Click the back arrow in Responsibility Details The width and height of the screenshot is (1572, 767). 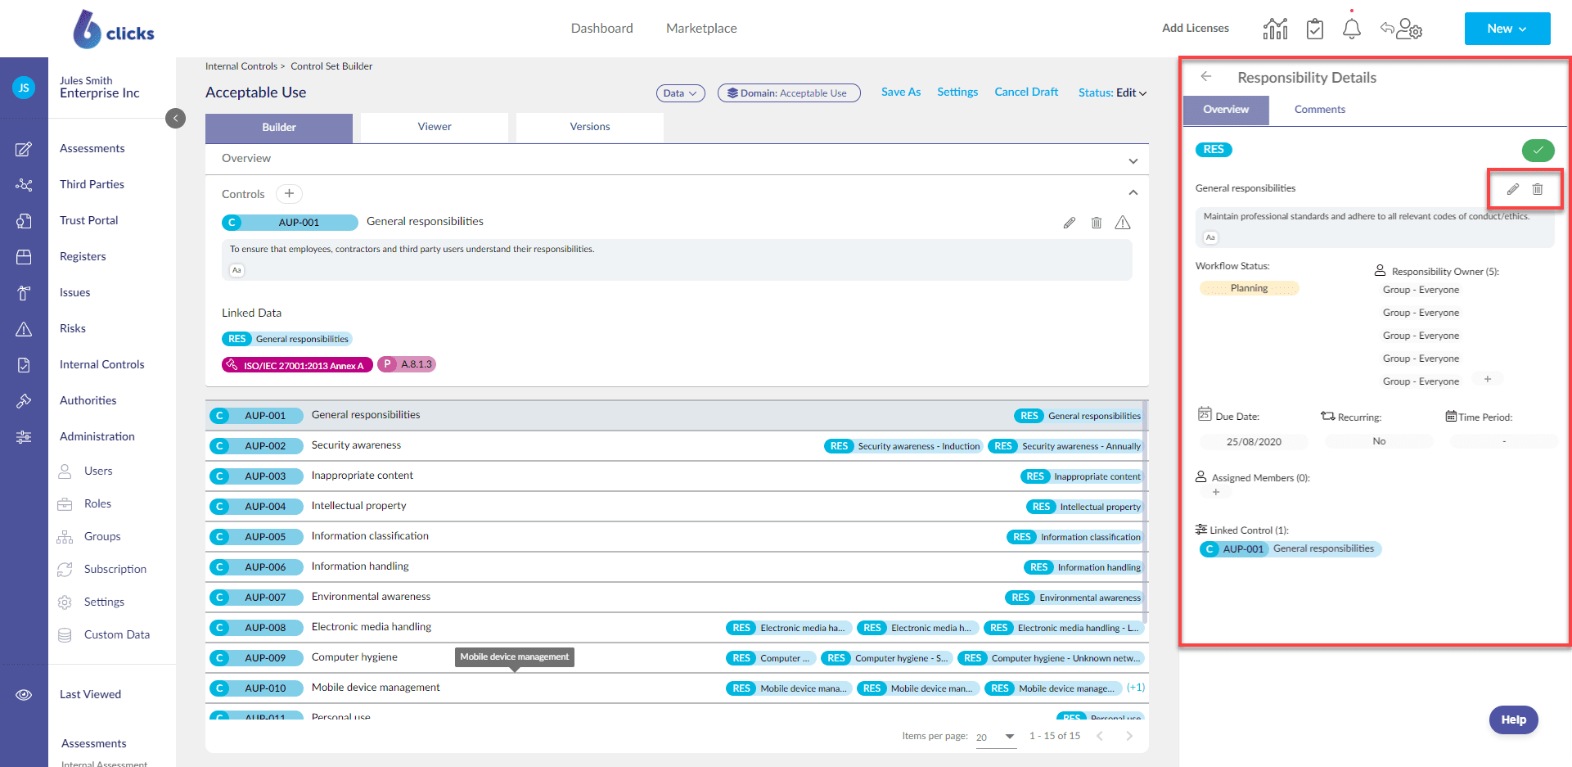tap(1205, 77)
